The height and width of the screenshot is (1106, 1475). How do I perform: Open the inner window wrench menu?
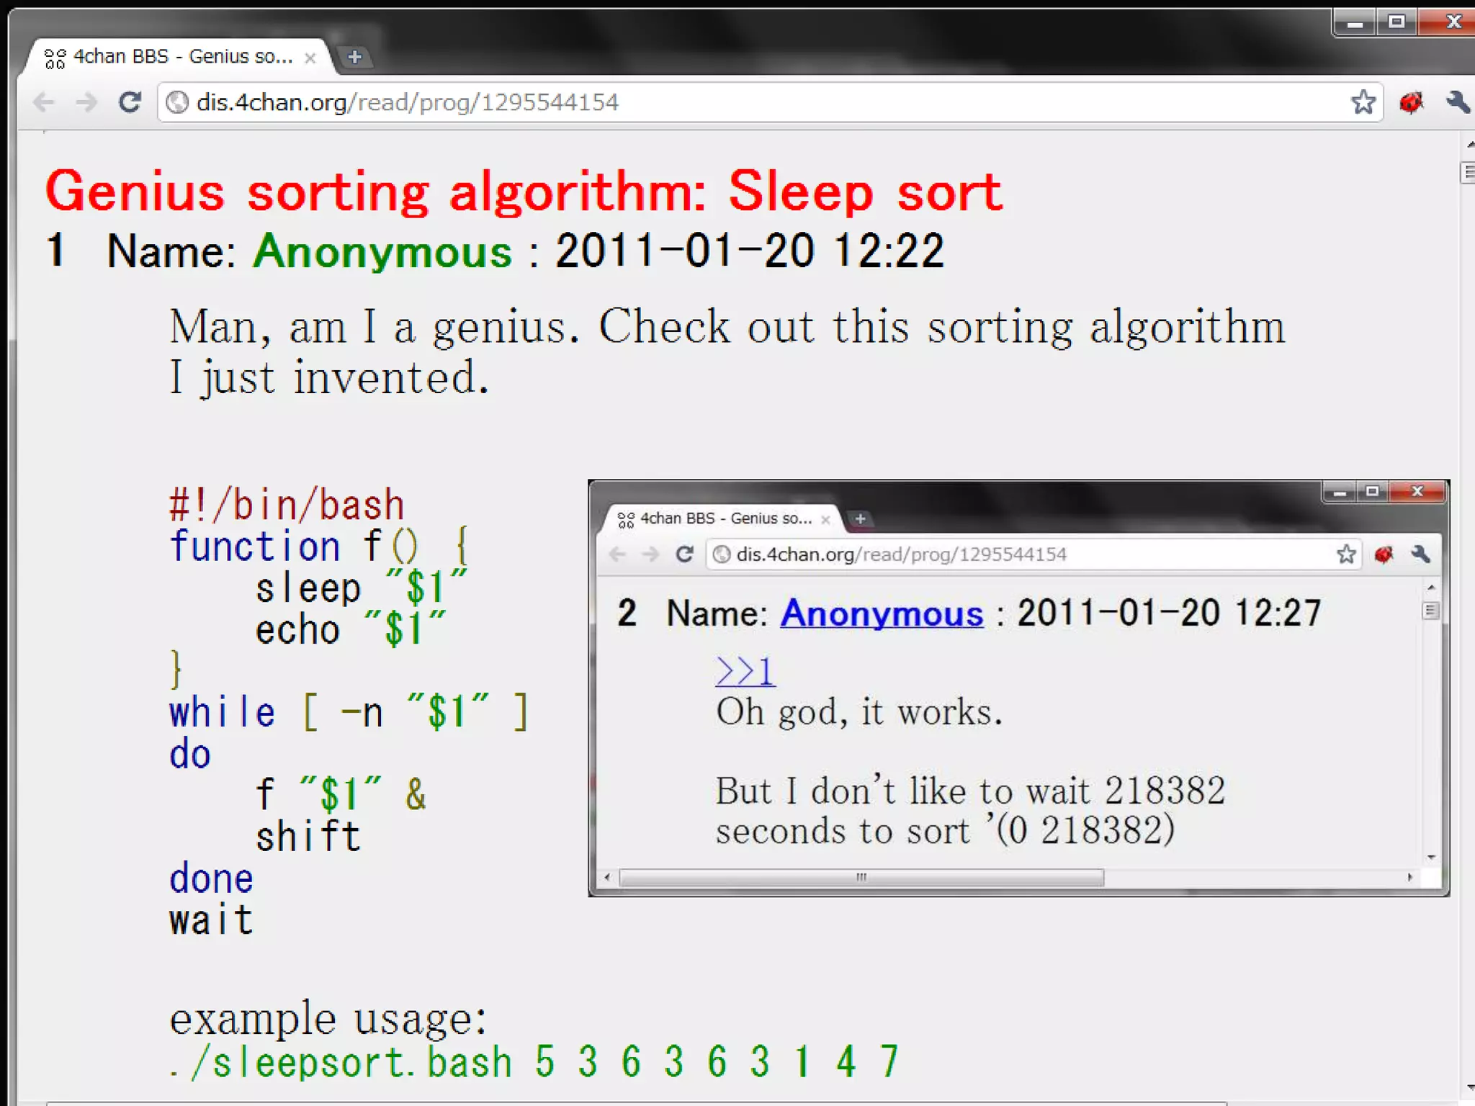1420,554
